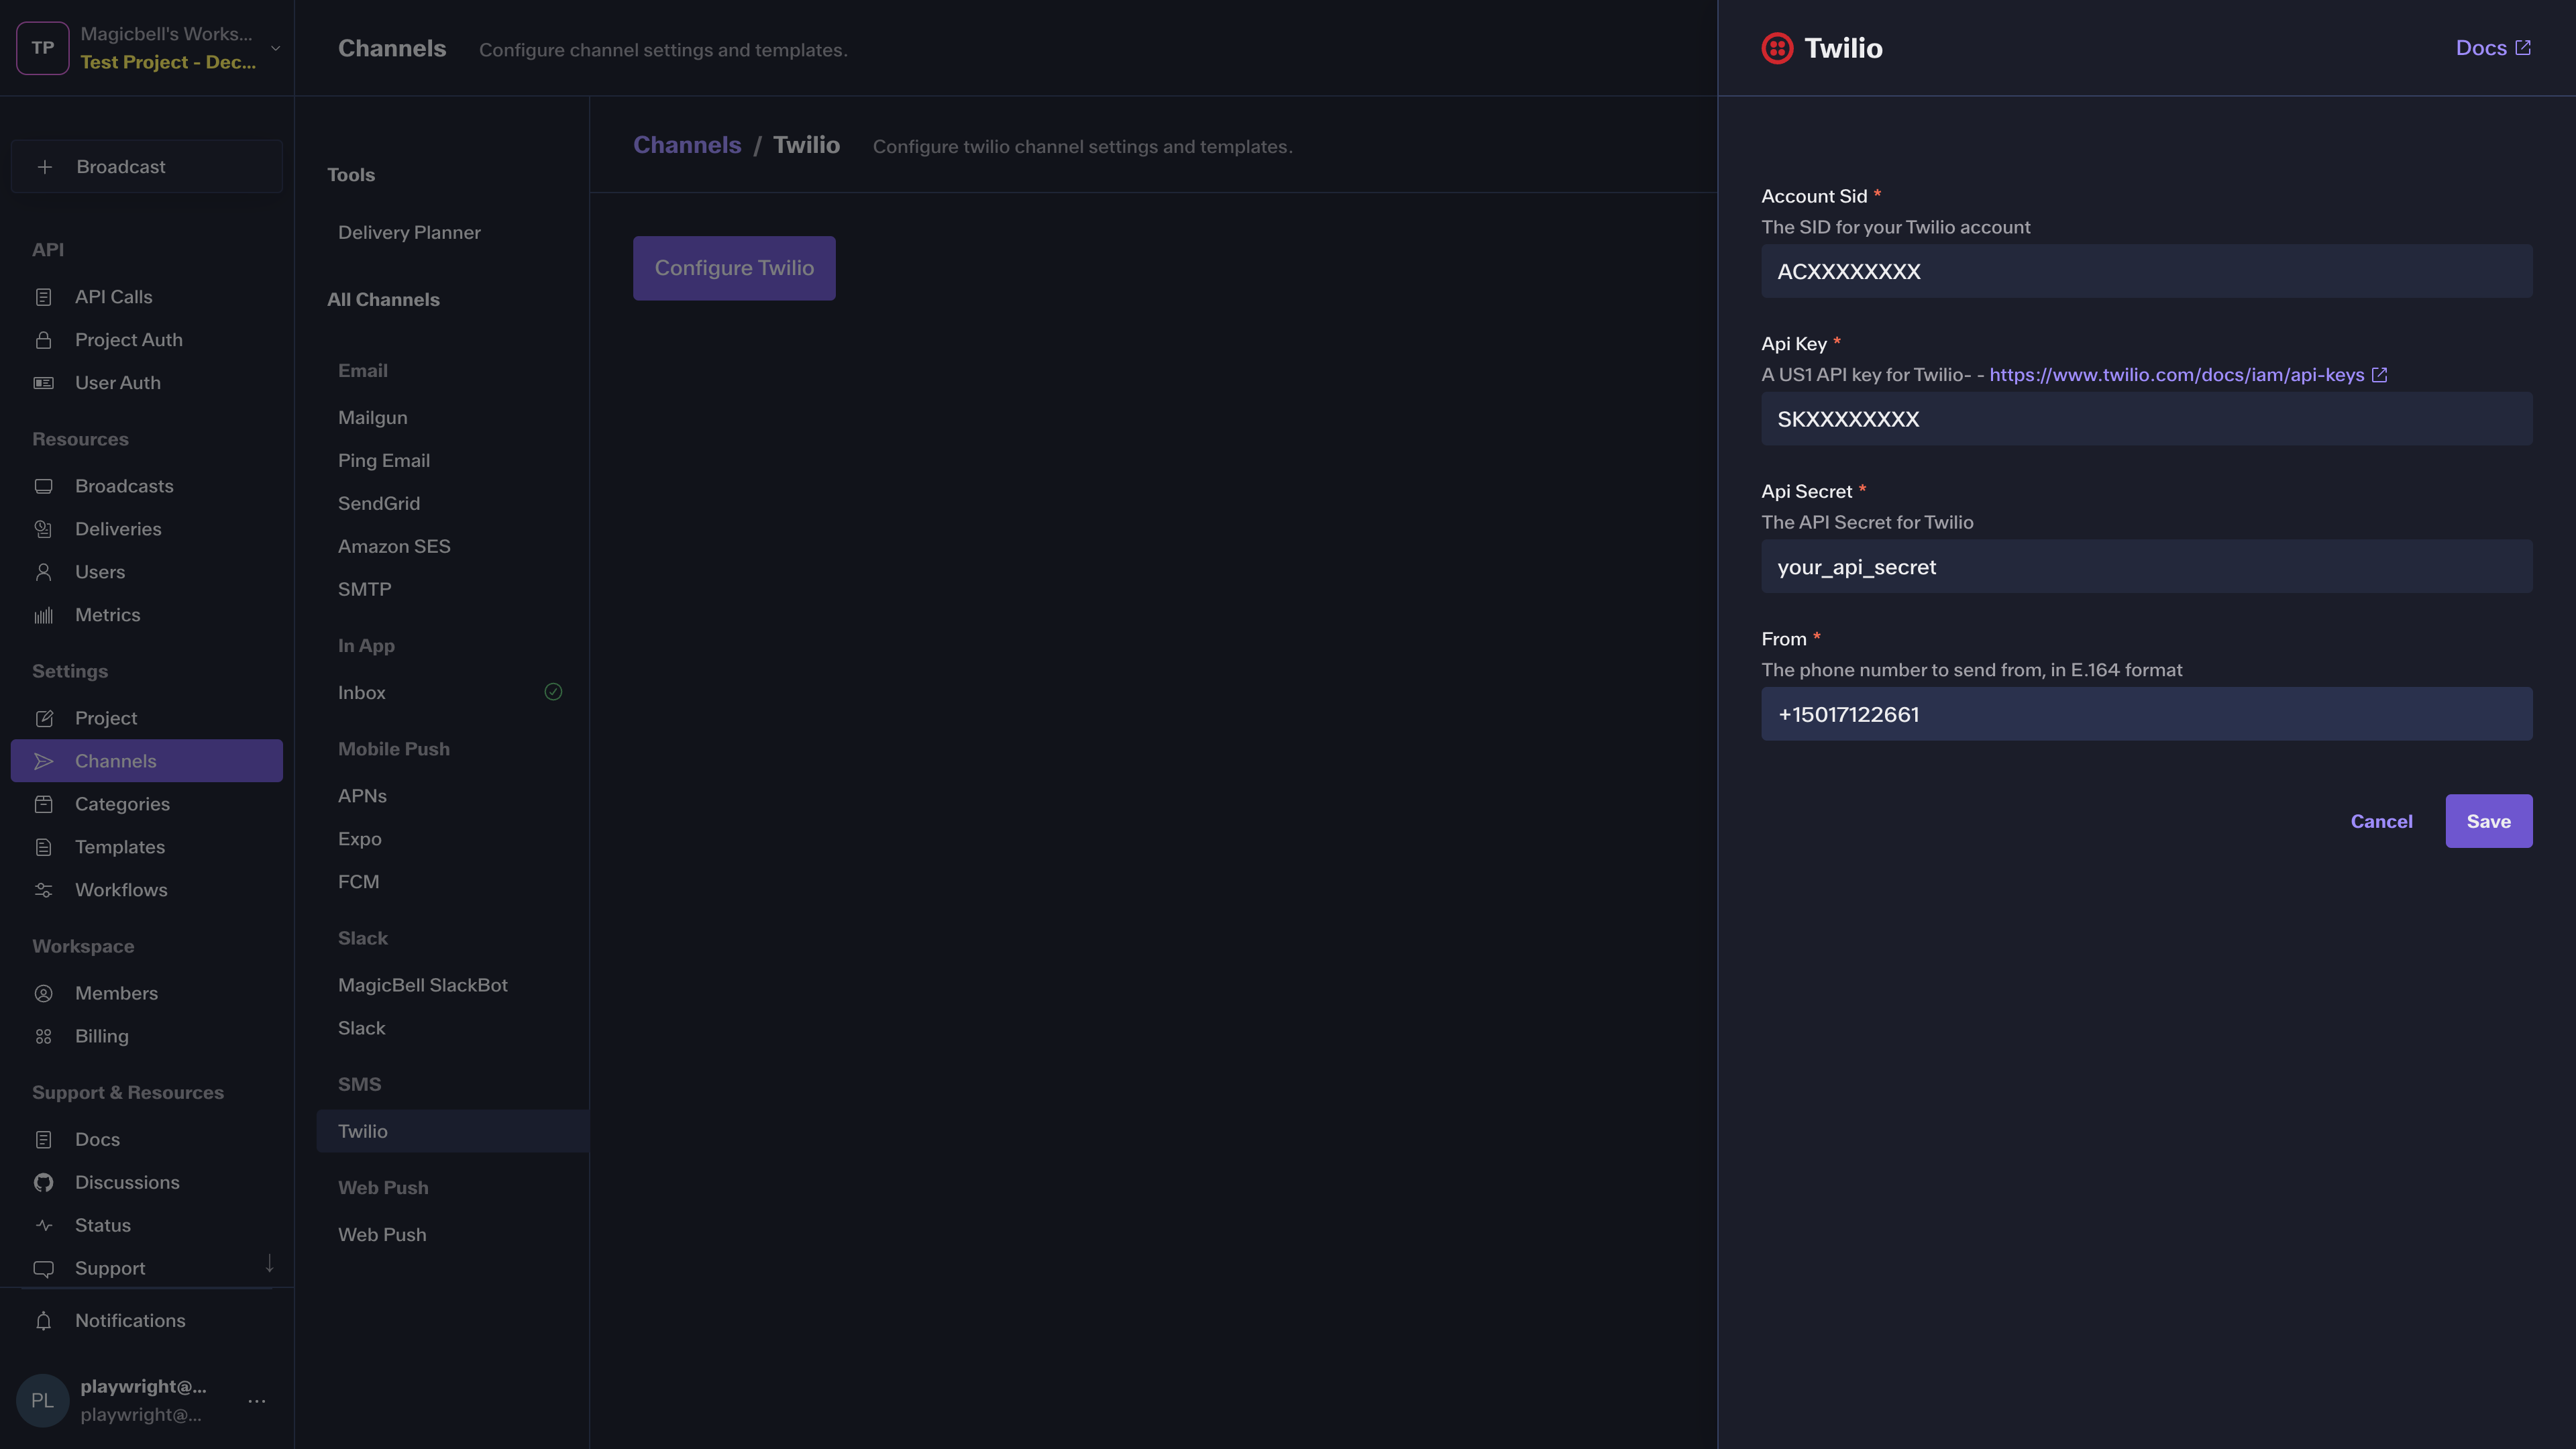
Task: Select Twilio under SMS channels
Action: tap(363, 1131)
